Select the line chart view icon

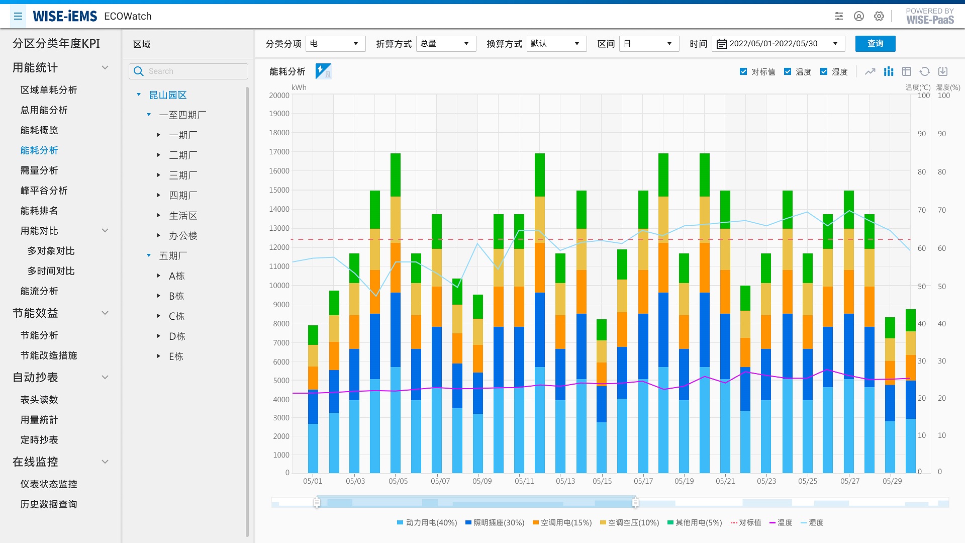pos(869,71)
